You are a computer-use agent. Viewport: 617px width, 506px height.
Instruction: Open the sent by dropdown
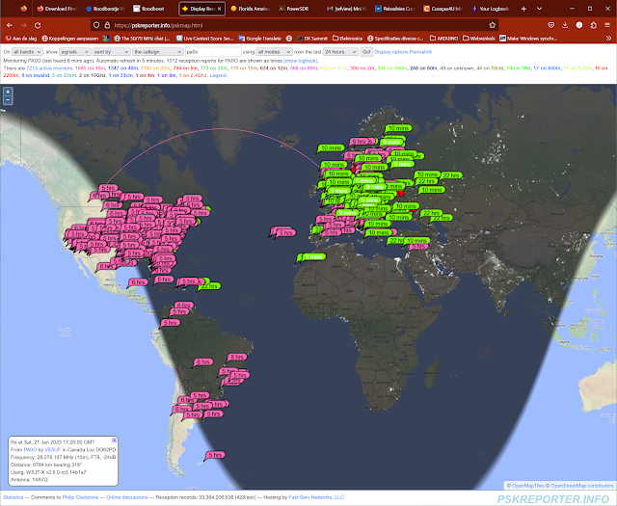point(112,52)
